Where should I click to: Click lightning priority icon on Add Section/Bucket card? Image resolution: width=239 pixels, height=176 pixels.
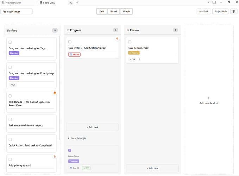tap(117, 39)
